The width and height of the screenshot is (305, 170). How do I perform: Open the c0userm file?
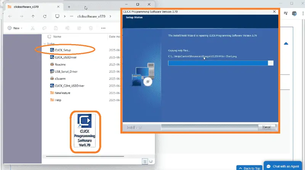tap(60, 79)
